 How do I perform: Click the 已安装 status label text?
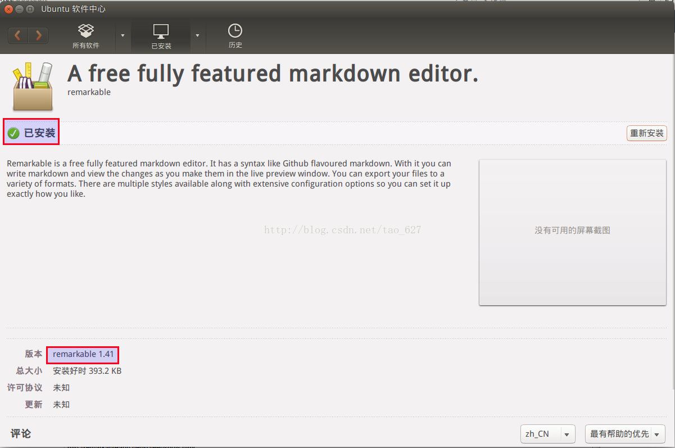pos(39,133)
